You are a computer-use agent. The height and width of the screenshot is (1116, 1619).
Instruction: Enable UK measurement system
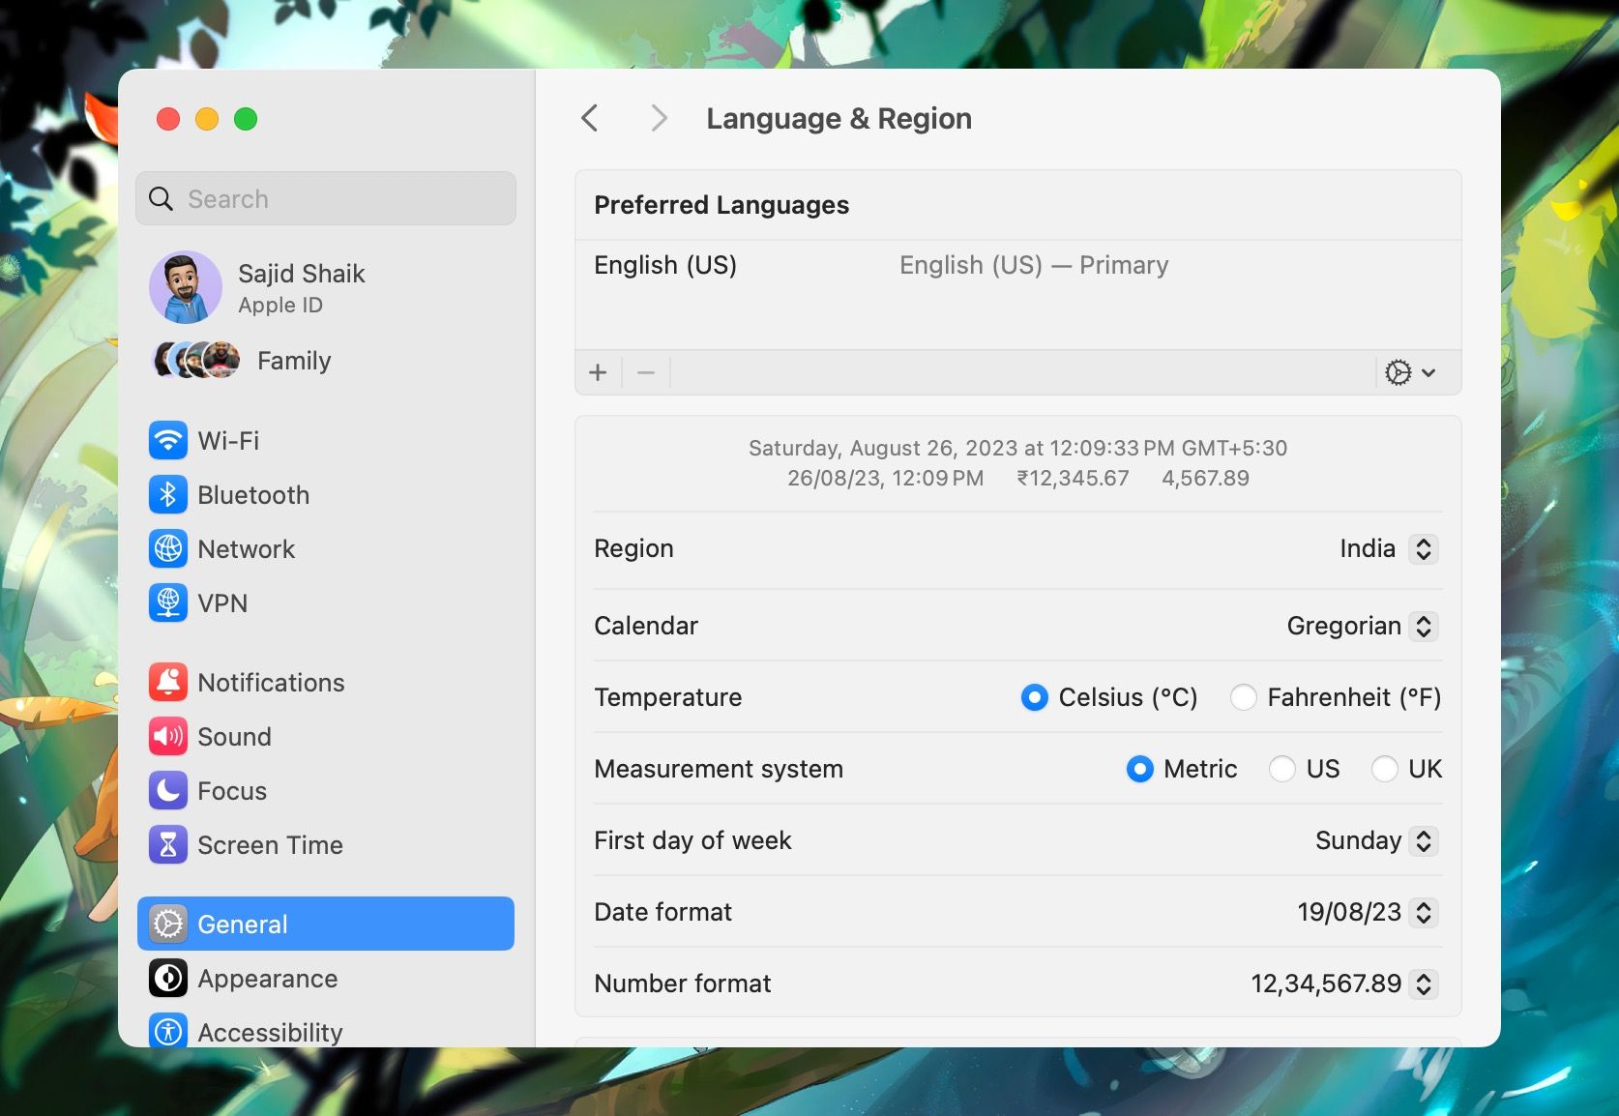1385,769
